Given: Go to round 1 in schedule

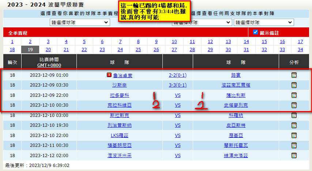Looking at the screenshot, I should (12, 42).
